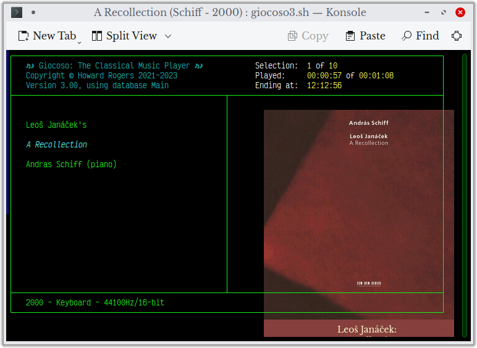
Task: Minimize the Konsole window
Action: pyautogui.click(x=426, y=12)
